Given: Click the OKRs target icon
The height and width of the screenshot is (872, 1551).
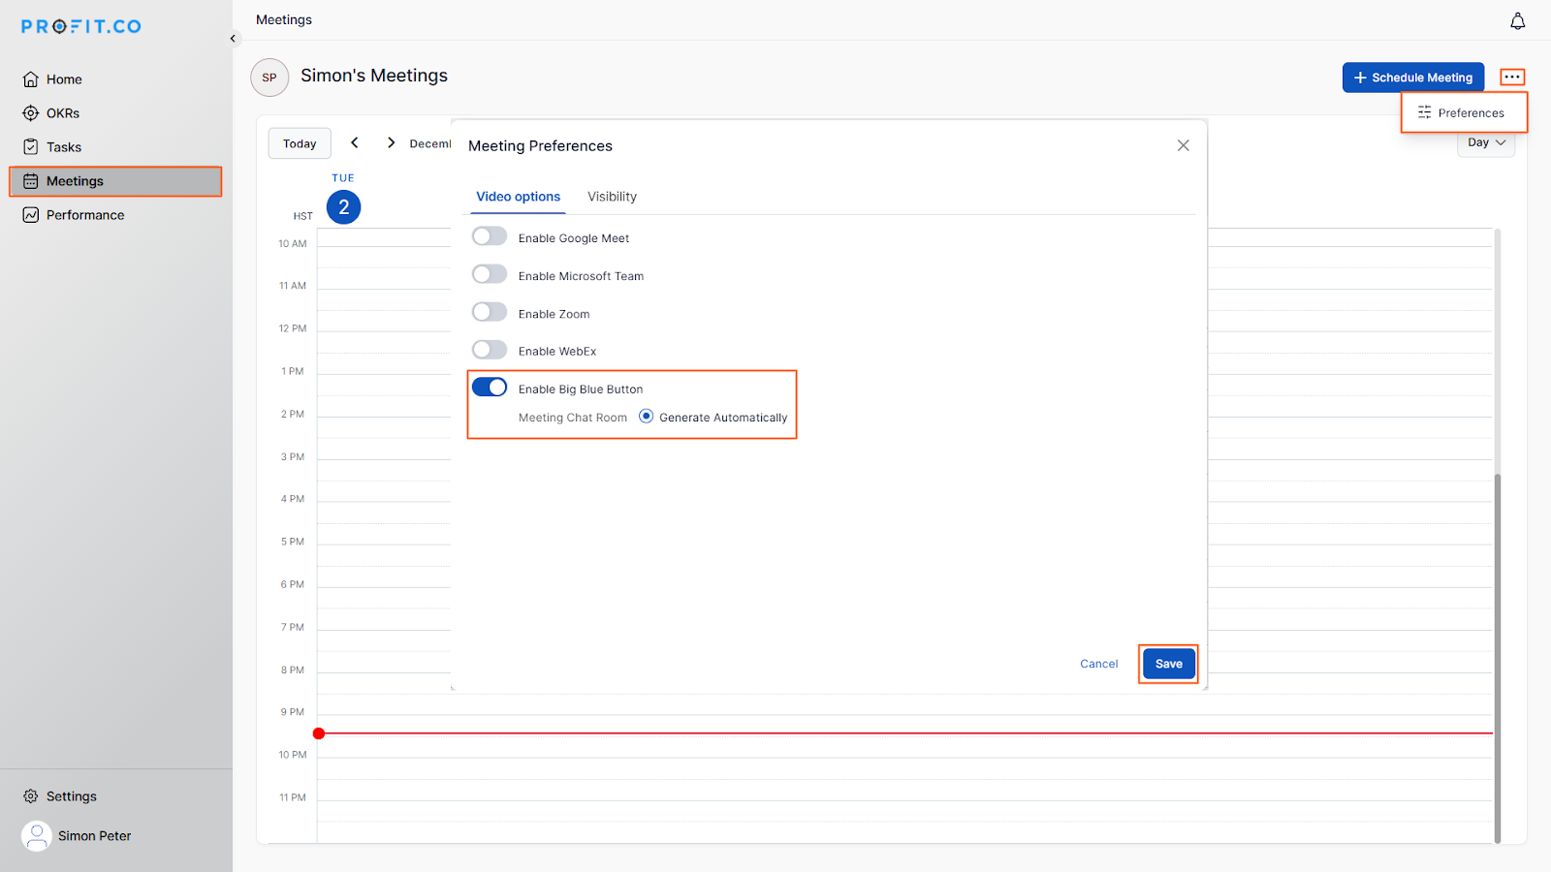Looking at the screenshot, I should point(31,113).
